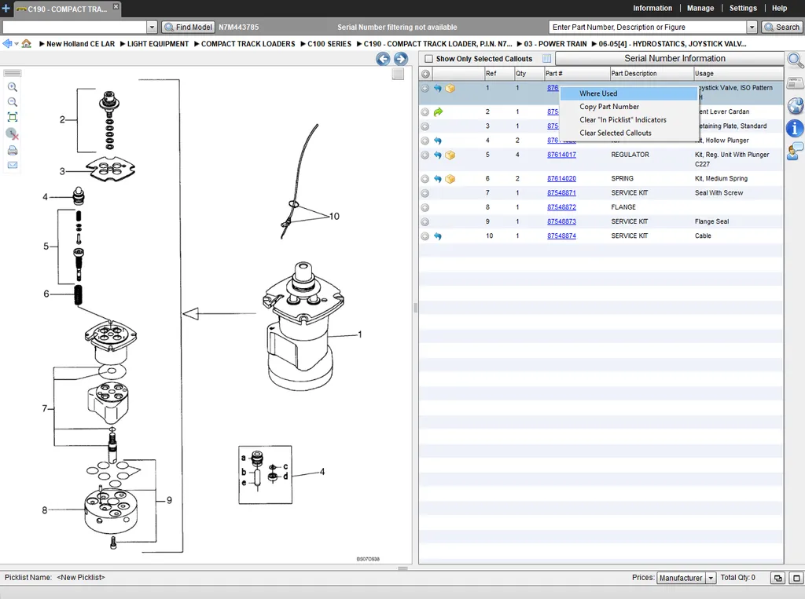Click blue arrow icon on row 4
Image resolution: width=805 pixels, height=599 pixels.
click(x=437, y=141)
